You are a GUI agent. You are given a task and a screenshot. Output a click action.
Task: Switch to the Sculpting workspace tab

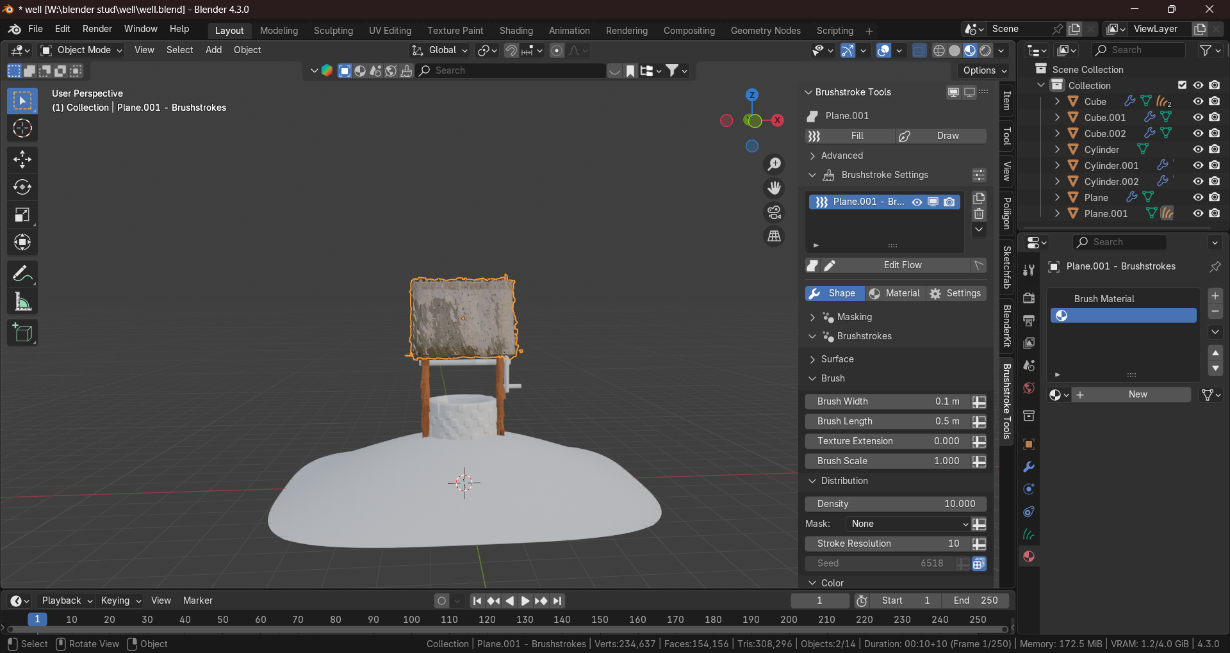coord(333,30)
